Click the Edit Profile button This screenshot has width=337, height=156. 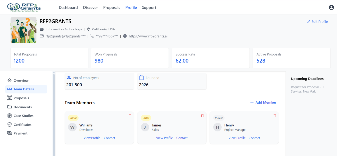317,22
